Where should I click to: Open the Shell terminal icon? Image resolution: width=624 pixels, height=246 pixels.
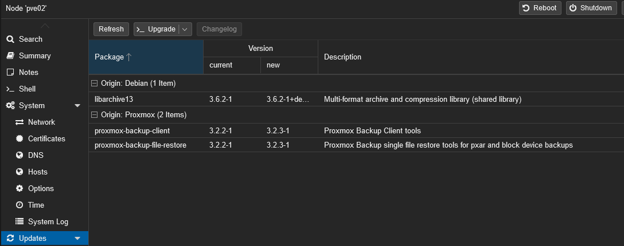click(x=10, y=89)
